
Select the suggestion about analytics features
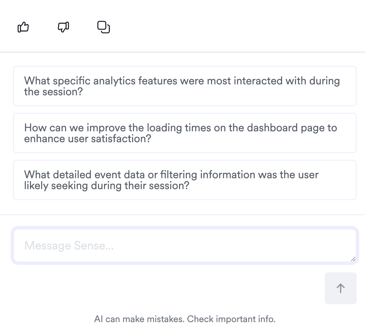pos(185,86)
